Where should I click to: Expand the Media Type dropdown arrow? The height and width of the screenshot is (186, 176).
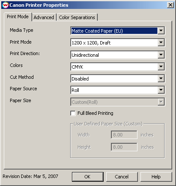161,31
